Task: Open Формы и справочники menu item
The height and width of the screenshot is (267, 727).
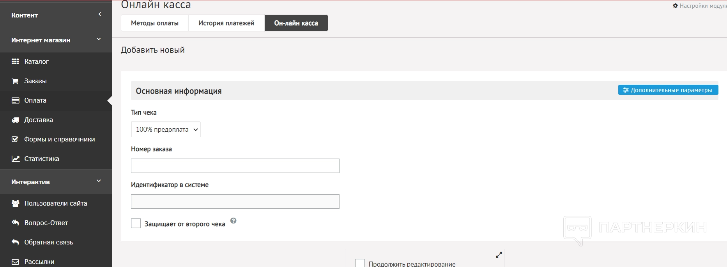Action: tap(59, 139)
